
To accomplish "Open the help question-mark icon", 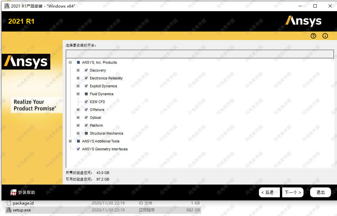I will point(313,36).
